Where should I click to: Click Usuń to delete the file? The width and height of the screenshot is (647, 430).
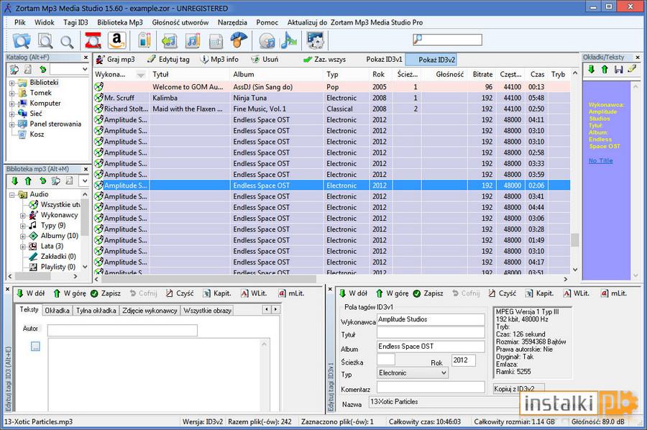265,60
